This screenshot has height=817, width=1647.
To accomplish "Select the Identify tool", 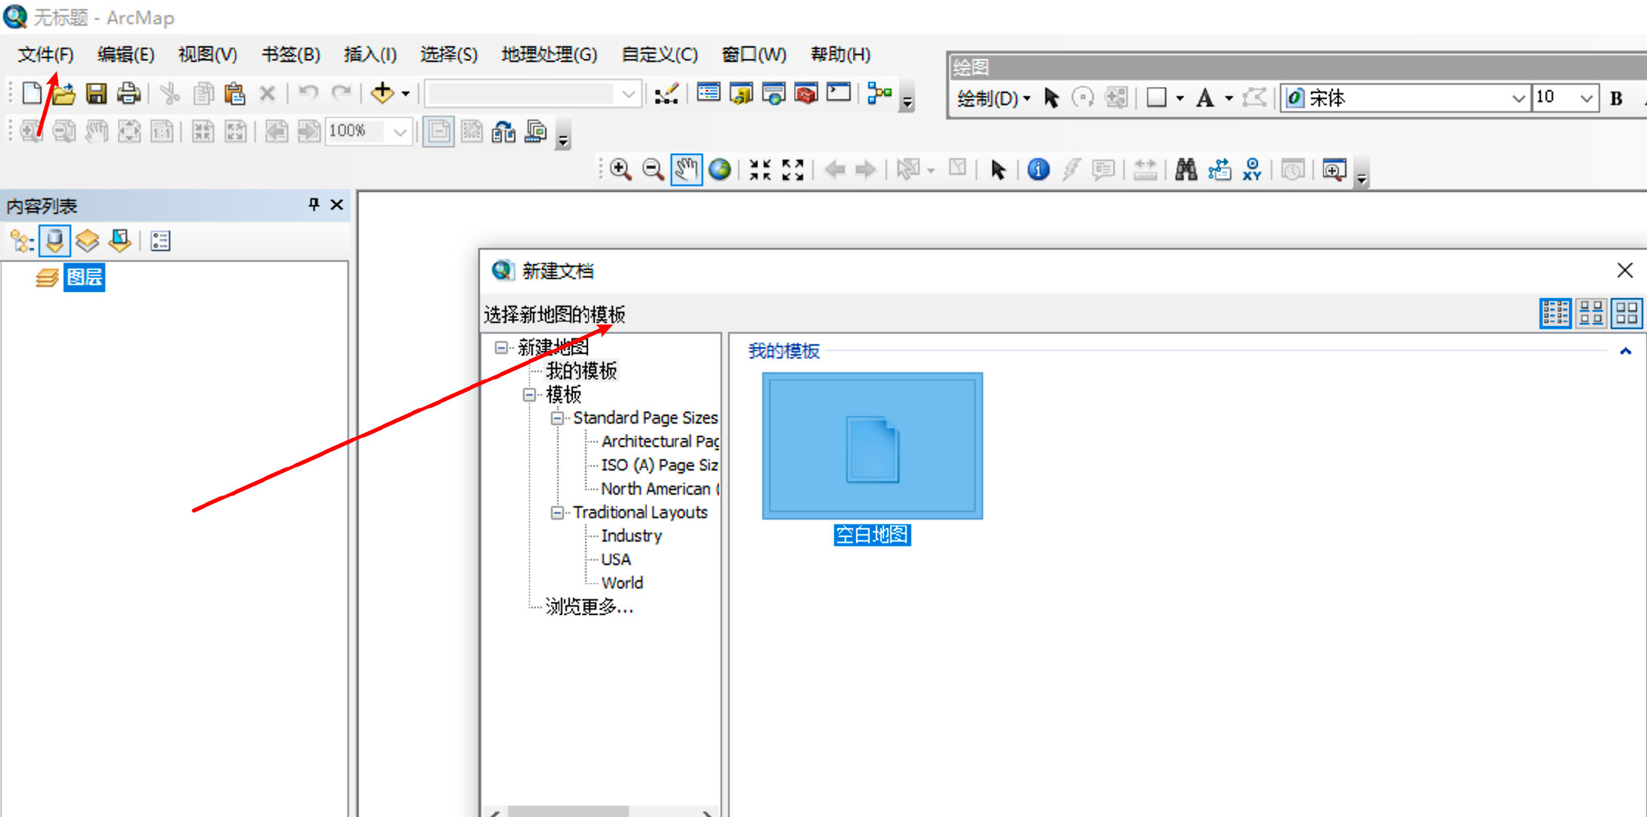I will tap(1038, 169).
